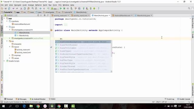Click the Undo arrow icon
Screen dimensions: 194x109
[x=13, y=8]
